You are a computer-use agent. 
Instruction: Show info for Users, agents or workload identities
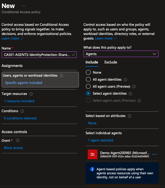point(61,76)
